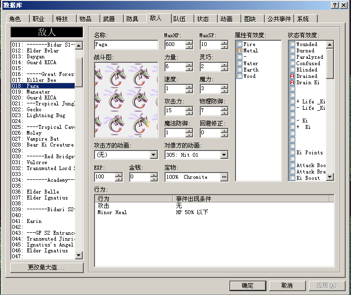Select enemy 045: Ignatius's Angel
The image size is (351, 295).
tap(43, 245)
